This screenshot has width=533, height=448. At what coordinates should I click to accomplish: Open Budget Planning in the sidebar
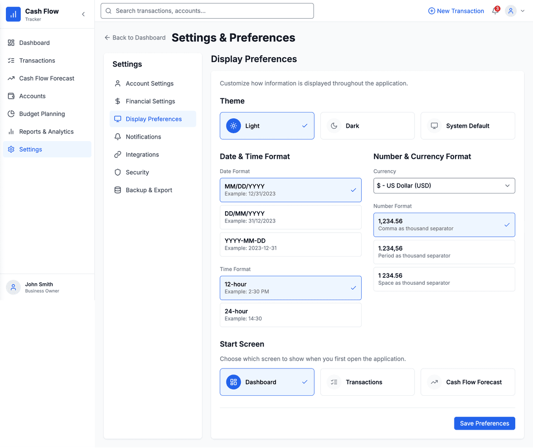[x=42, y=114]
